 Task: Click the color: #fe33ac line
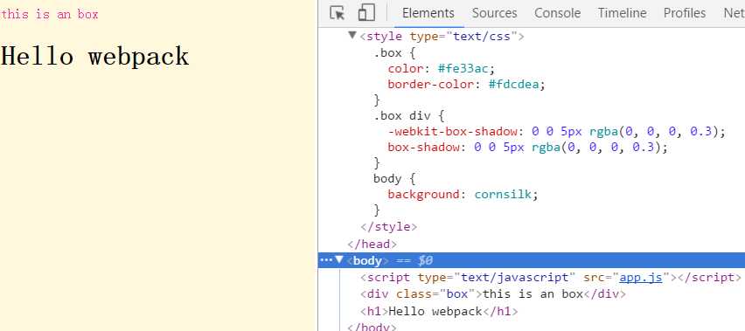pyautogui.click(x=442, y=69)
